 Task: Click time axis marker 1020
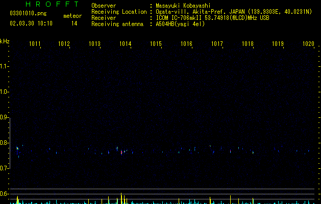pos(308,43)
